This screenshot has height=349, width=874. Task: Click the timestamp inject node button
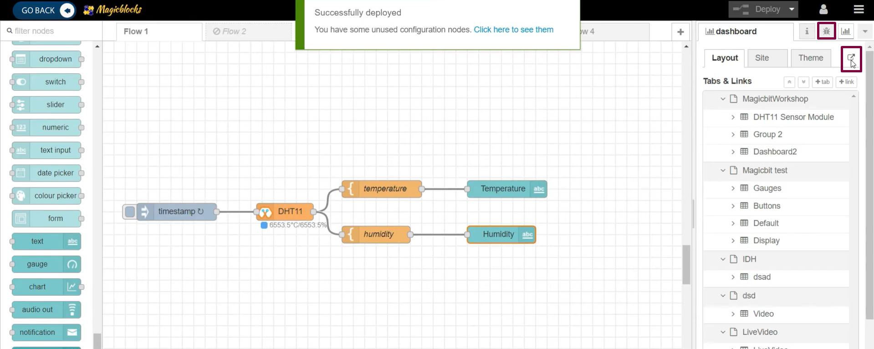pyautogui.click(x=130, y=212)
